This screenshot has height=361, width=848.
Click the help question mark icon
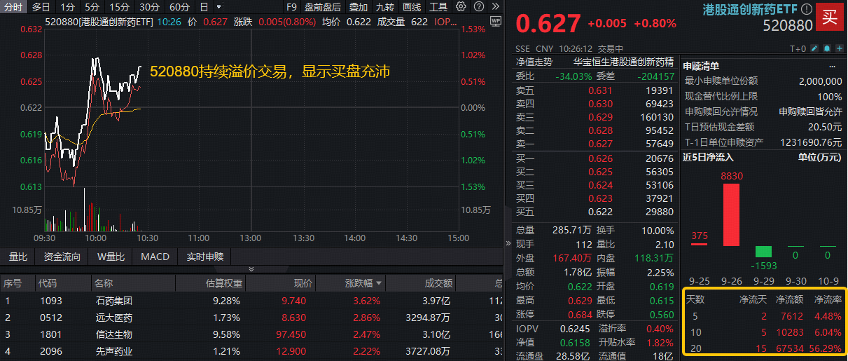(478, 7)
